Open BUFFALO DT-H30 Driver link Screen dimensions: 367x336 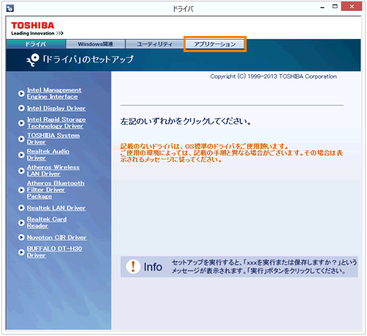[x=54, y=252]
